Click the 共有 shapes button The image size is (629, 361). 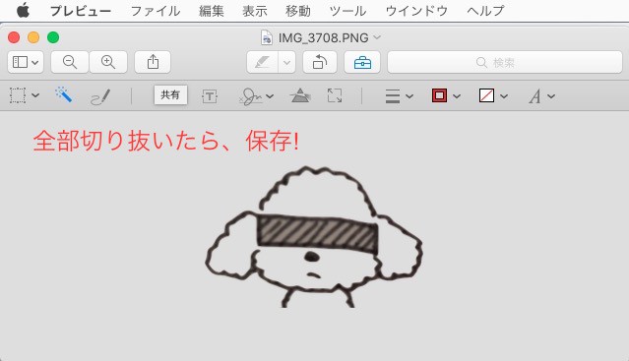tap(170, 95)
